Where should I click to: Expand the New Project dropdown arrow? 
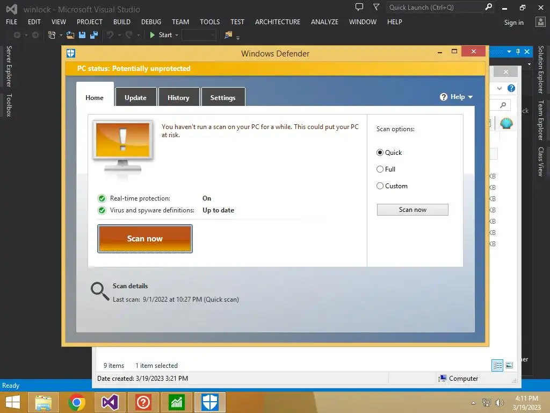[61, 35]
